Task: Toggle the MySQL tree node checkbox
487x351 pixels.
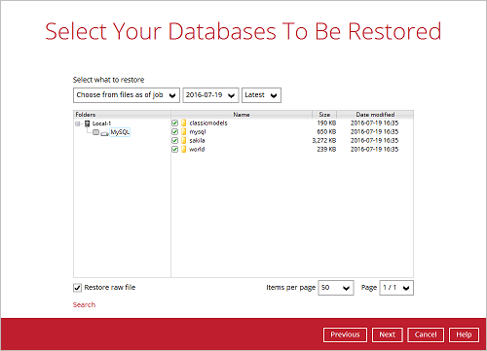Action: (95, 132)
